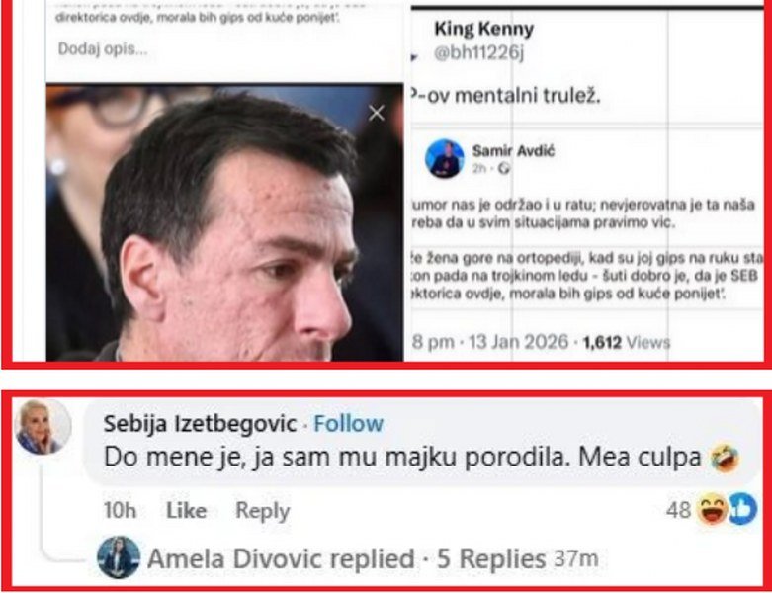Click the laughing emoji after Mea culpa
The width and height of the screenshot is (772, 593).
click(x=725, y=459)
